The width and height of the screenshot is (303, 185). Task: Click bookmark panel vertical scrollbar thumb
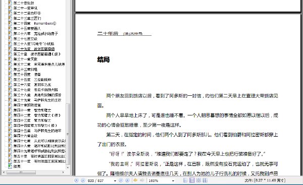pyautogui.click(x=68, y=134)
